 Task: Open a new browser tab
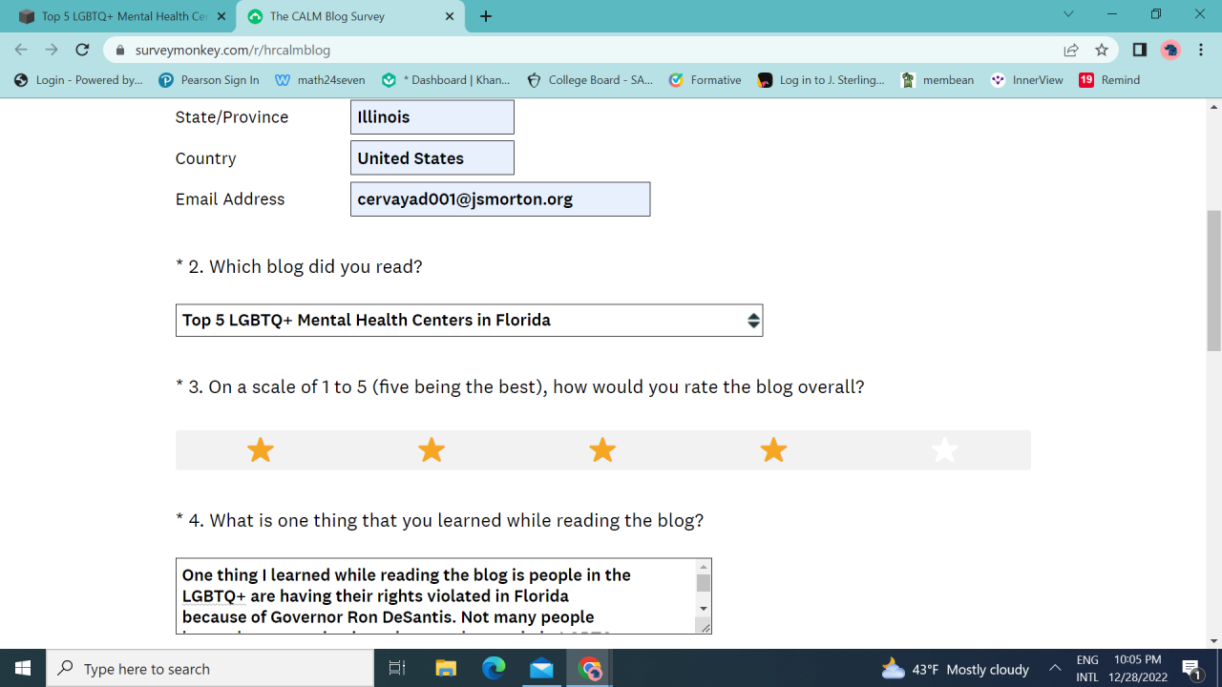click(x=486, y=16)
